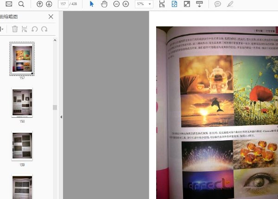Click the total pages text 428
278x199 pixels.
tap(74, 4)
